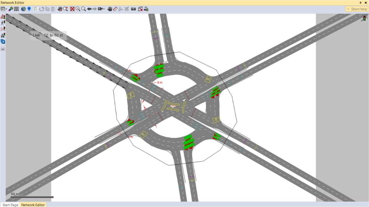
Task: Click the camera screenshot icon
Action: coord(133,9)
